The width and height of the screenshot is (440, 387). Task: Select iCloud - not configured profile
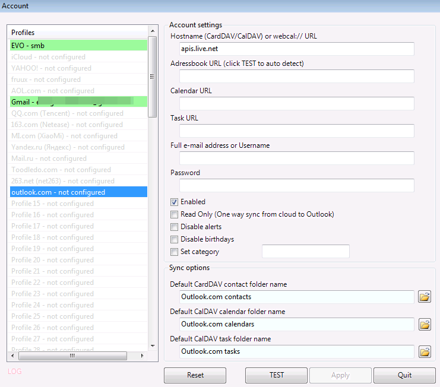(78, 57)
